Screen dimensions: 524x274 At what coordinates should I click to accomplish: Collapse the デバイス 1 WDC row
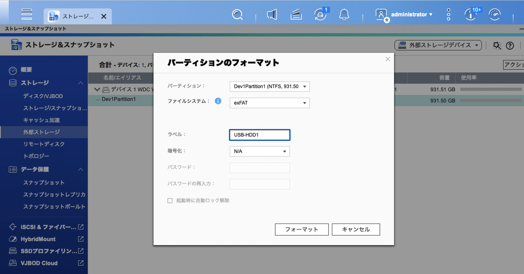coord(97,89)
